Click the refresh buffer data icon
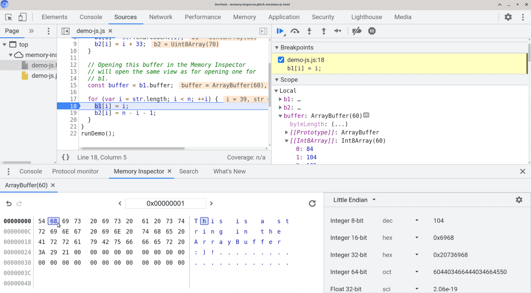The image size is (531, 293). pos(312,203)
